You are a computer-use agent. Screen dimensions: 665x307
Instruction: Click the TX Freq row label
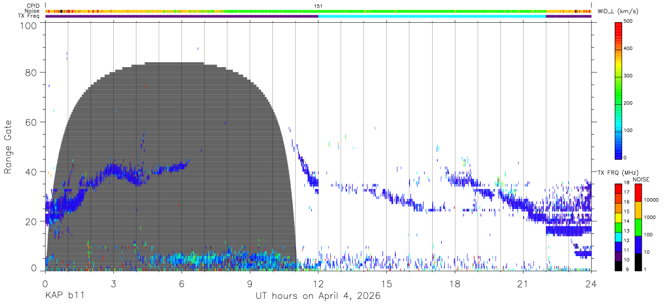(29, 16)
